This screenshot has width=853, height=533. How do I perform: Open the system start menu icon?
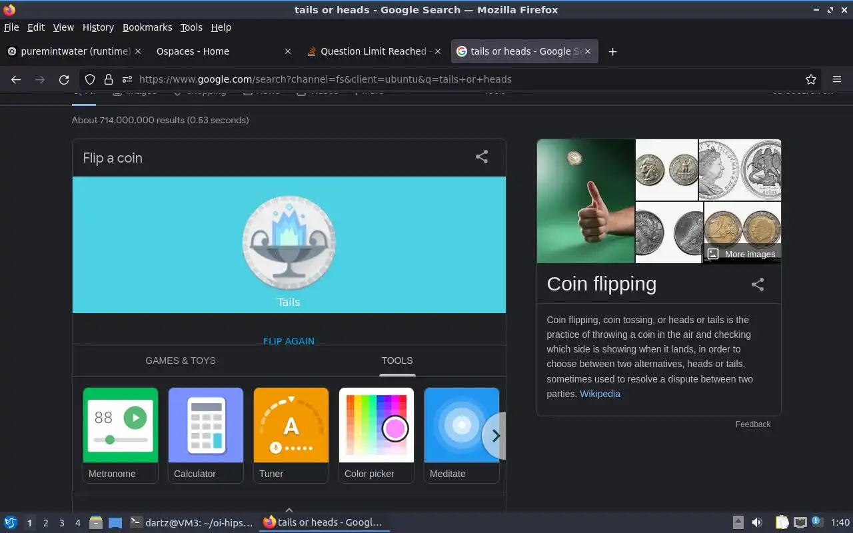tap(11, 522)
